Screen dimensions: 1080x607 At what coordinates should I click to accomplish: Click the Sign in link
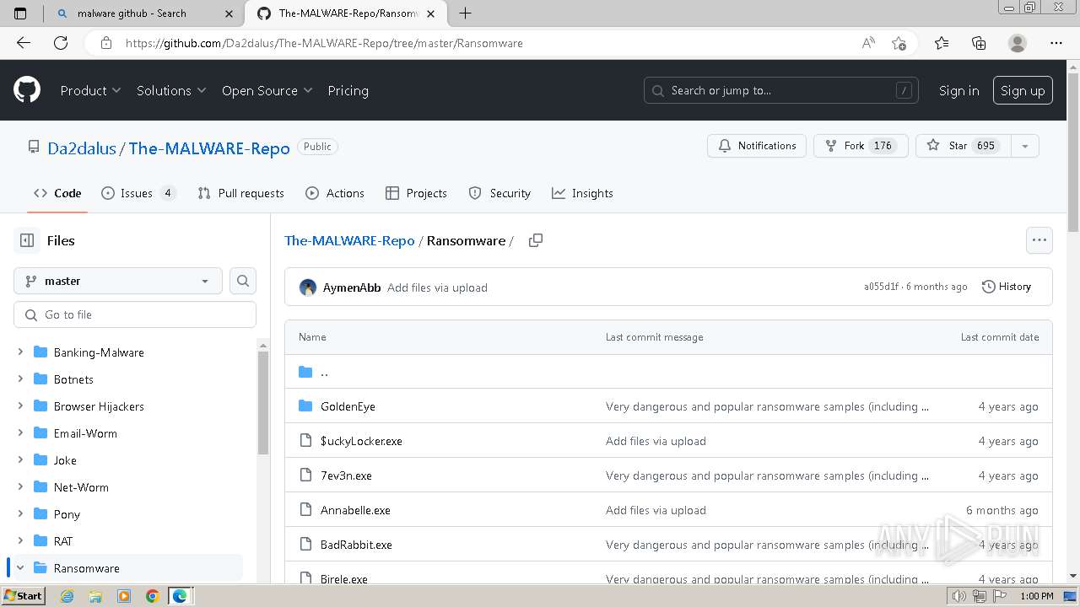pyautogui.click(x=958, y=90)
